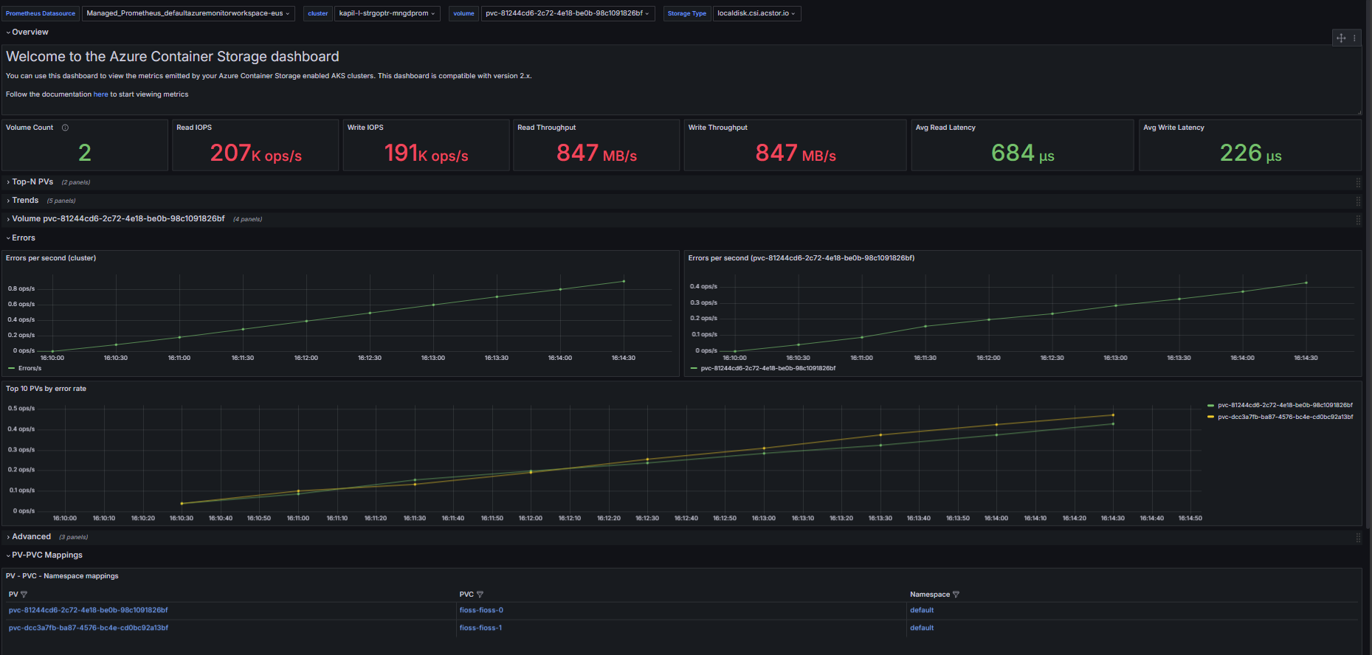The width and height of the screenshot is (1372, 655).
Task: Collapse the Errors row
Action: tap(23, 238)
